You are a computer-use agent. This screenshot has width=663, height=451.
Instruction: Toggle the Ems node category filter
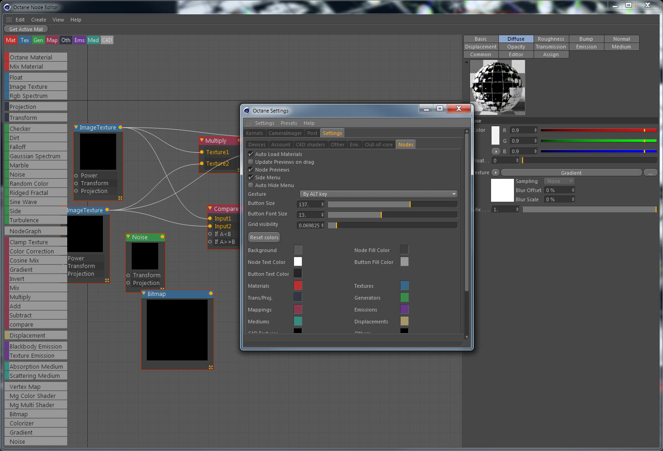point(80,40)
